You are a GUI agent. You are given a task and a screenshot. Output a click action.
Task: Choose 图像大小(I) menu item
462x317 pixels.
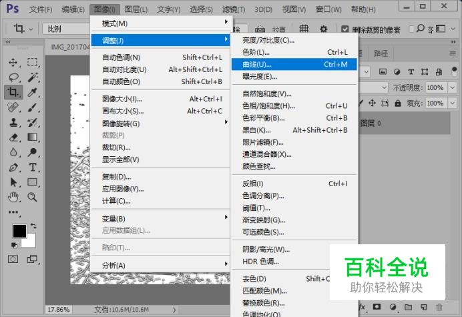161,99
